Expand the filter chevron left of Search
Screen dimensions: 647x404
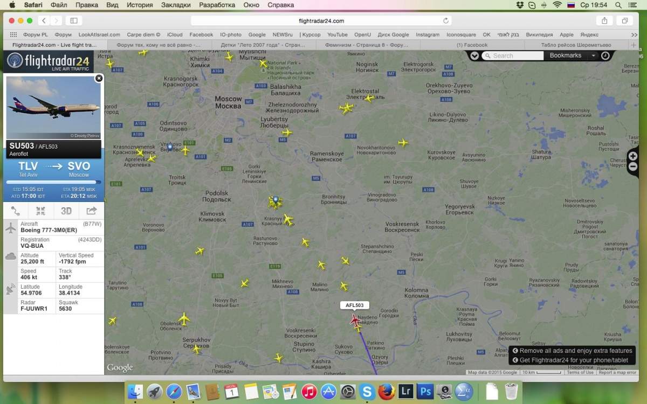[x=474, y=55]
